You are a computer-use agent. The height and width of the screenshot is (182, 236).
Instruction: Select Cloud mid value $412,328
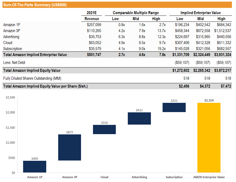pyautogui.click(x=203, y=43)
